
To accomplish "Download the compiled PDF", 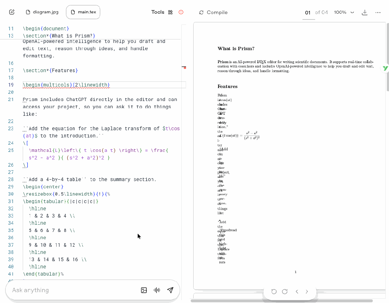I will click(364, 12).
